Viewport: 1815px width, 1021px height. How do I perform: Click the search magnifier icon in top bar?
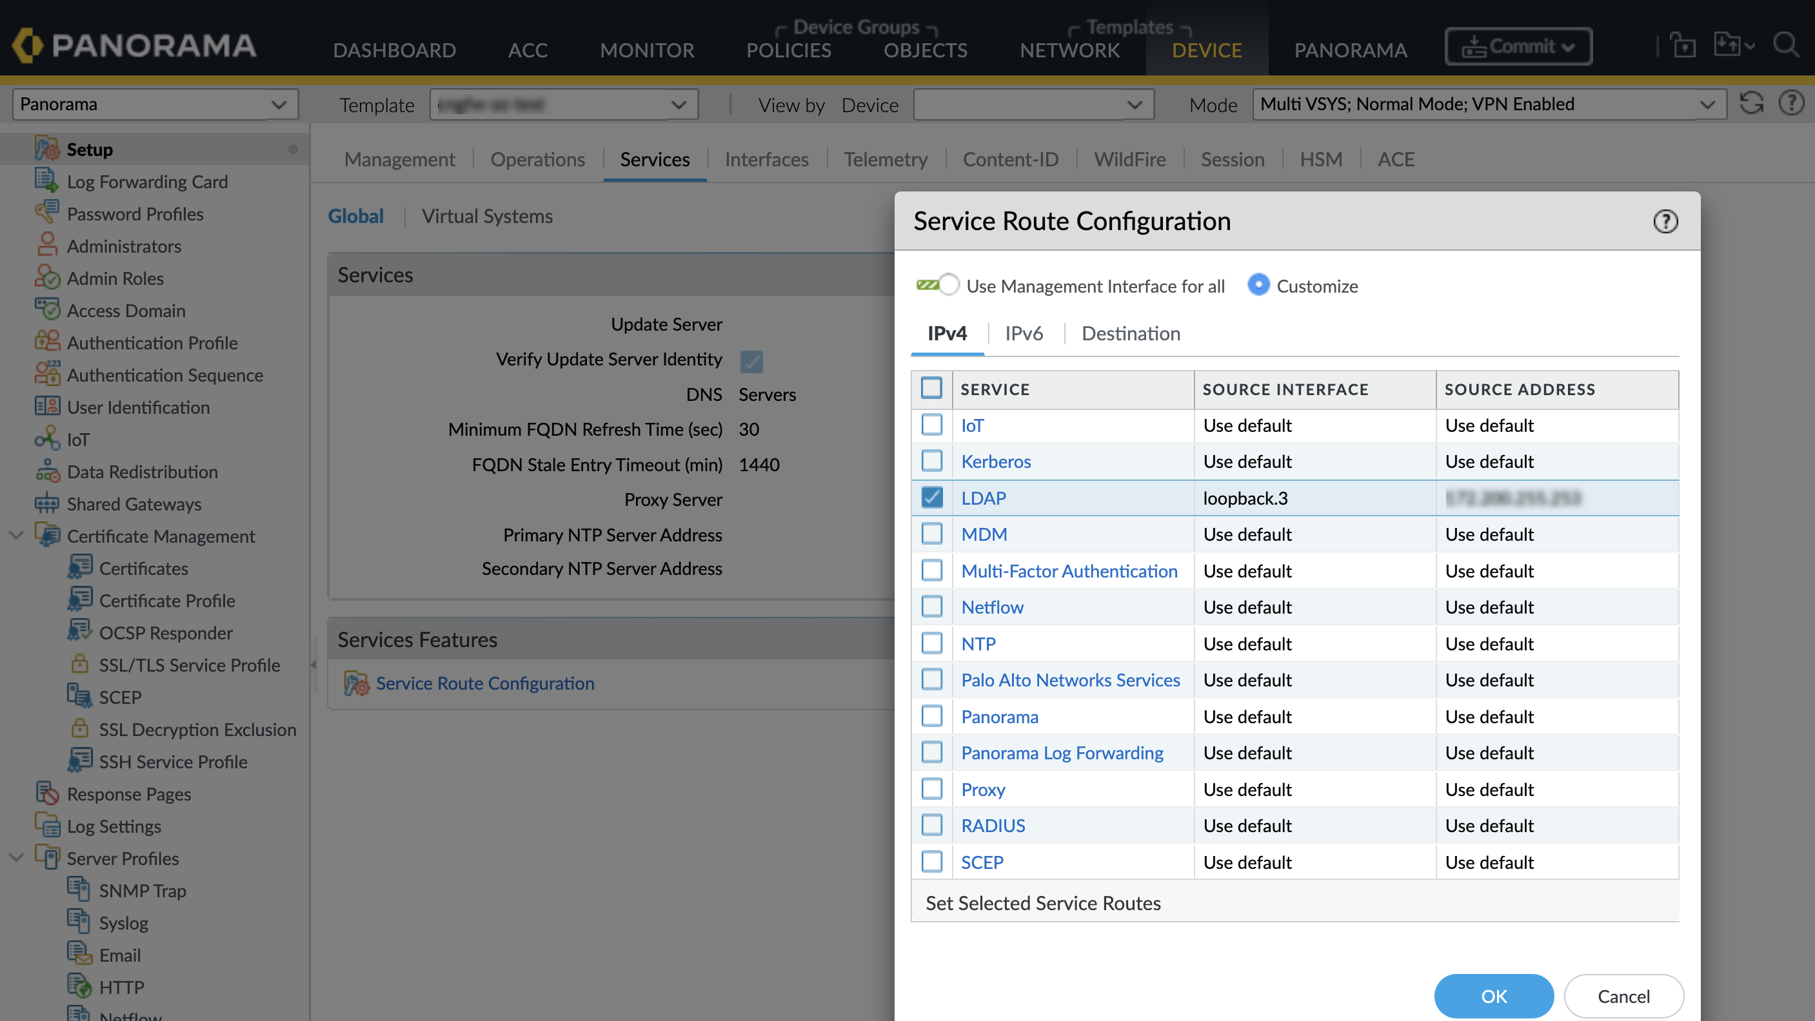tap(1786, 45)
